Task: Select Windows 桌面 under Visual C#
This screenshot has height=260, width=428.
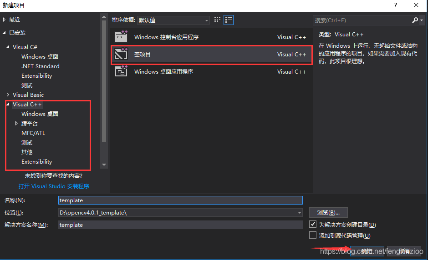Action: point(40,57)
